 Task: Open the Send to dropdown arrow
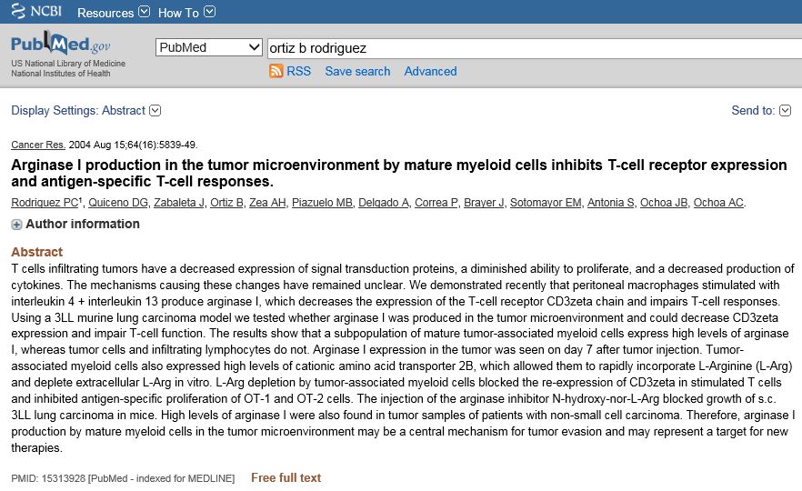click(786, 111)
